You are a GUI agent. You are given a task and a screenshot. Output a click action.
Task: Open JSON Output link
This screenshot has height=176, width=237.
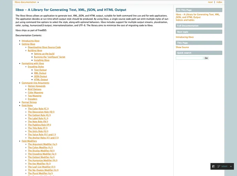41,76
